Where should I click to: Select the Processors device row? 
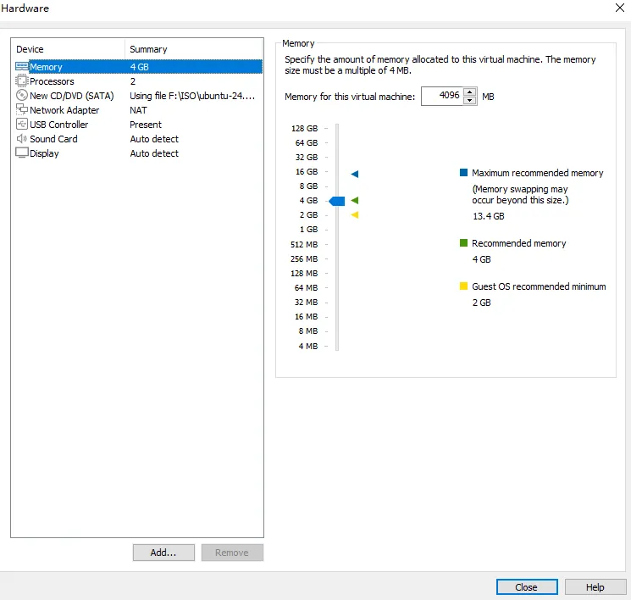click(138, 81)
